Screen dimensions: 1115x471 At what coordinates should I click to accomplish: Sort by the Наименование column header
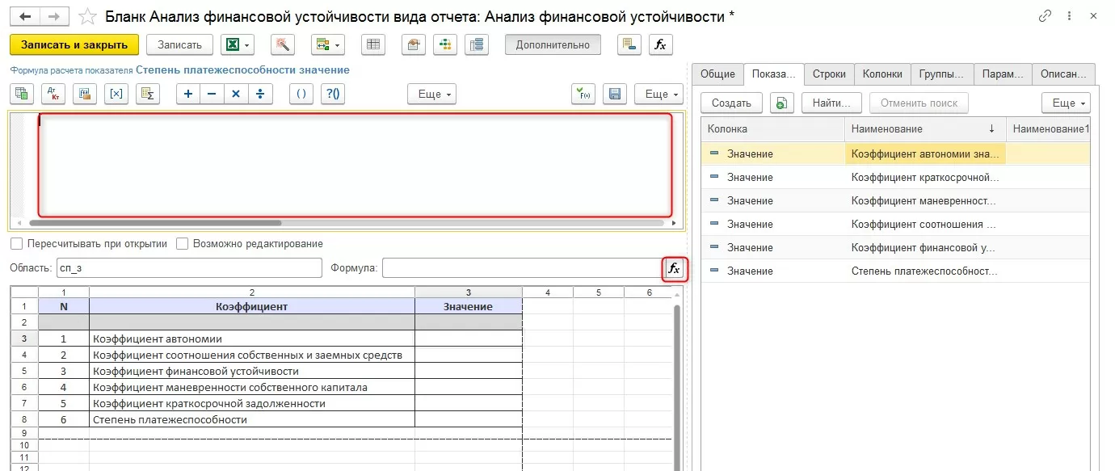tap(925, 128)
